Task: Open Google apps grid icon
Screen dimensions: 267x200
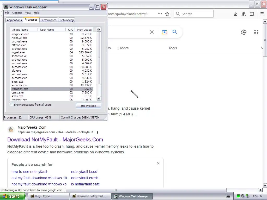Action: 256,32
